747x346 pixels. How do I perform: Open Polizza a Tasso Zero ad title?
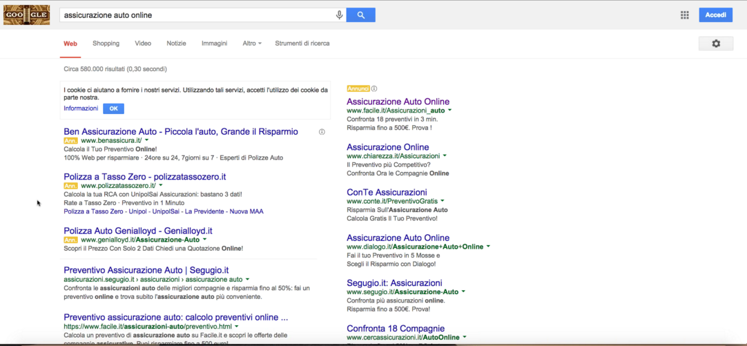coord(145,177)
